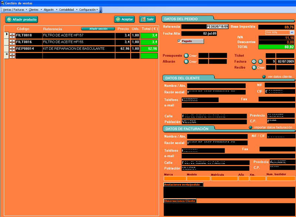
Task: Print the Factura using the printer icon
Action: click(260, 61)
